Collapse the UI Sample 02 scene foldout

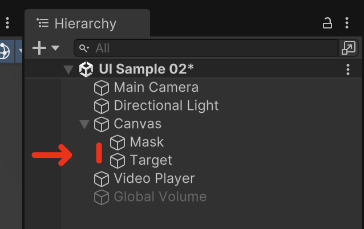point(68,69)
